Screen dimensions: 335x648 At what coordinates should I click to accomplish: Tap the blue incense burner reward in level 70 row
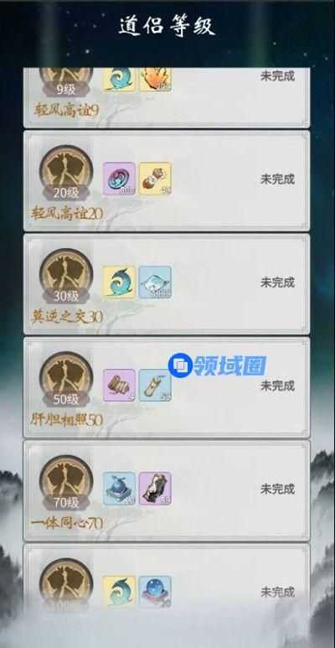pyautogui.click(x=119, y=489)
